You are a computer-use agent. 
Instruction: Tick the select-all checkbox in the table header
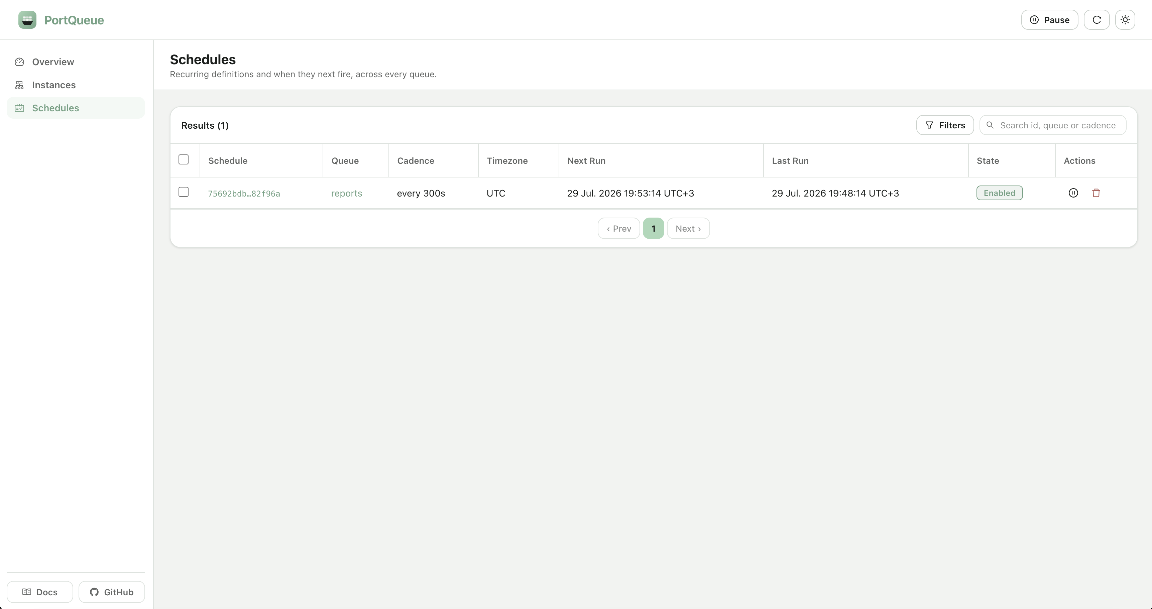(183, 160)
